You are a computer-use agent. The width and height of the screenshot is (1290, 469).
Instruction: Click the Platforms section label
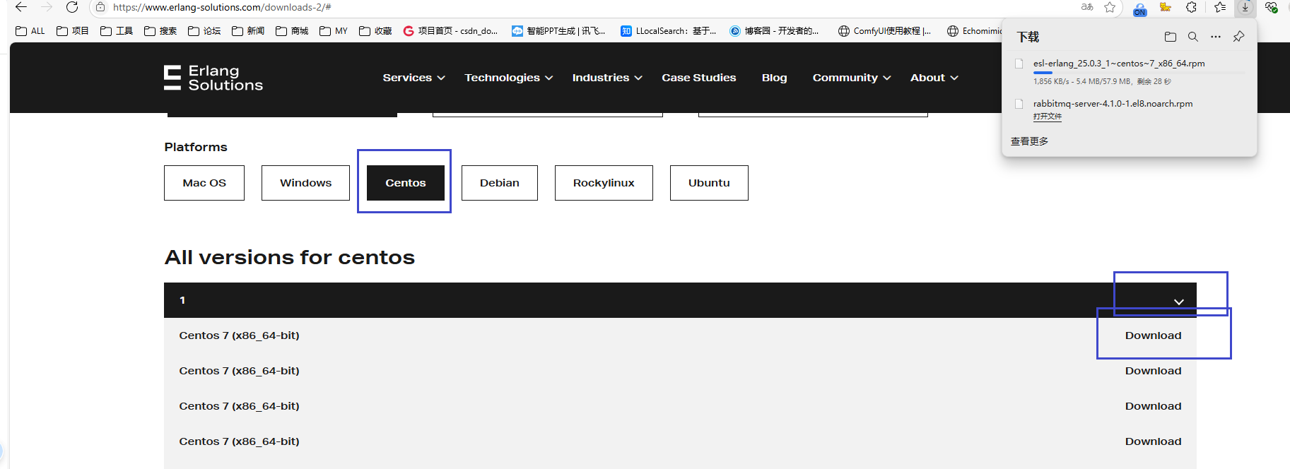click(196, 147)
